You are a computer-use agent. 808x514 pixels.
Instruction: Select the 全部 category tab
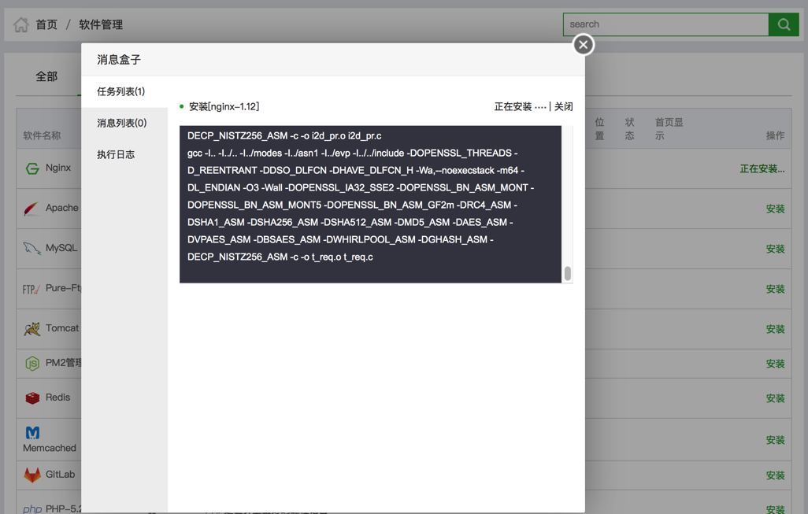(46, 76)
